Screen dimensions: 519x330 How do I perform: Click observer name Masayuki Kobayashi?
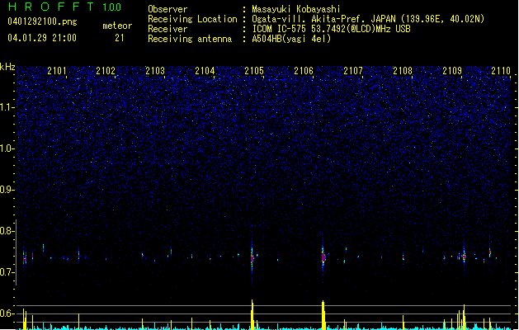(x=296, y=9)
